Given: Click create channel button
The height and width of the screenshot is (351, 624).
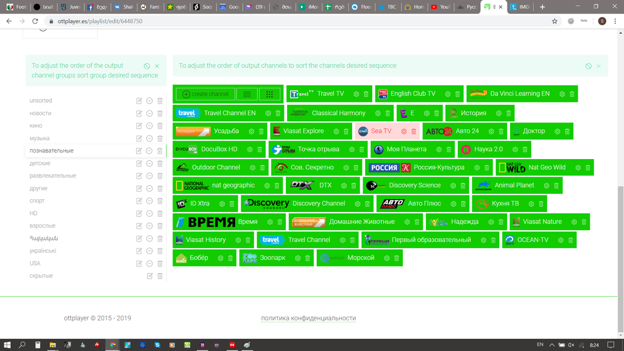Looking at the screenshot, I should tap(205, 94).
